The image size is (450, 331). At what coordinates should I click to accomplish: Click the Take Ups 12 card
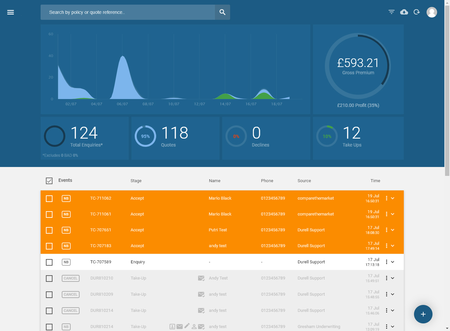pyautogui.click(x=358, y=138)
